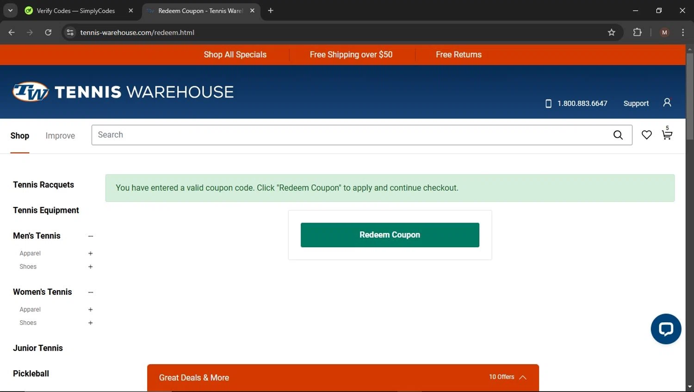Expand Women's Tennis Apparel plus icon
This screenshot has height=392, width=694.
91,310
